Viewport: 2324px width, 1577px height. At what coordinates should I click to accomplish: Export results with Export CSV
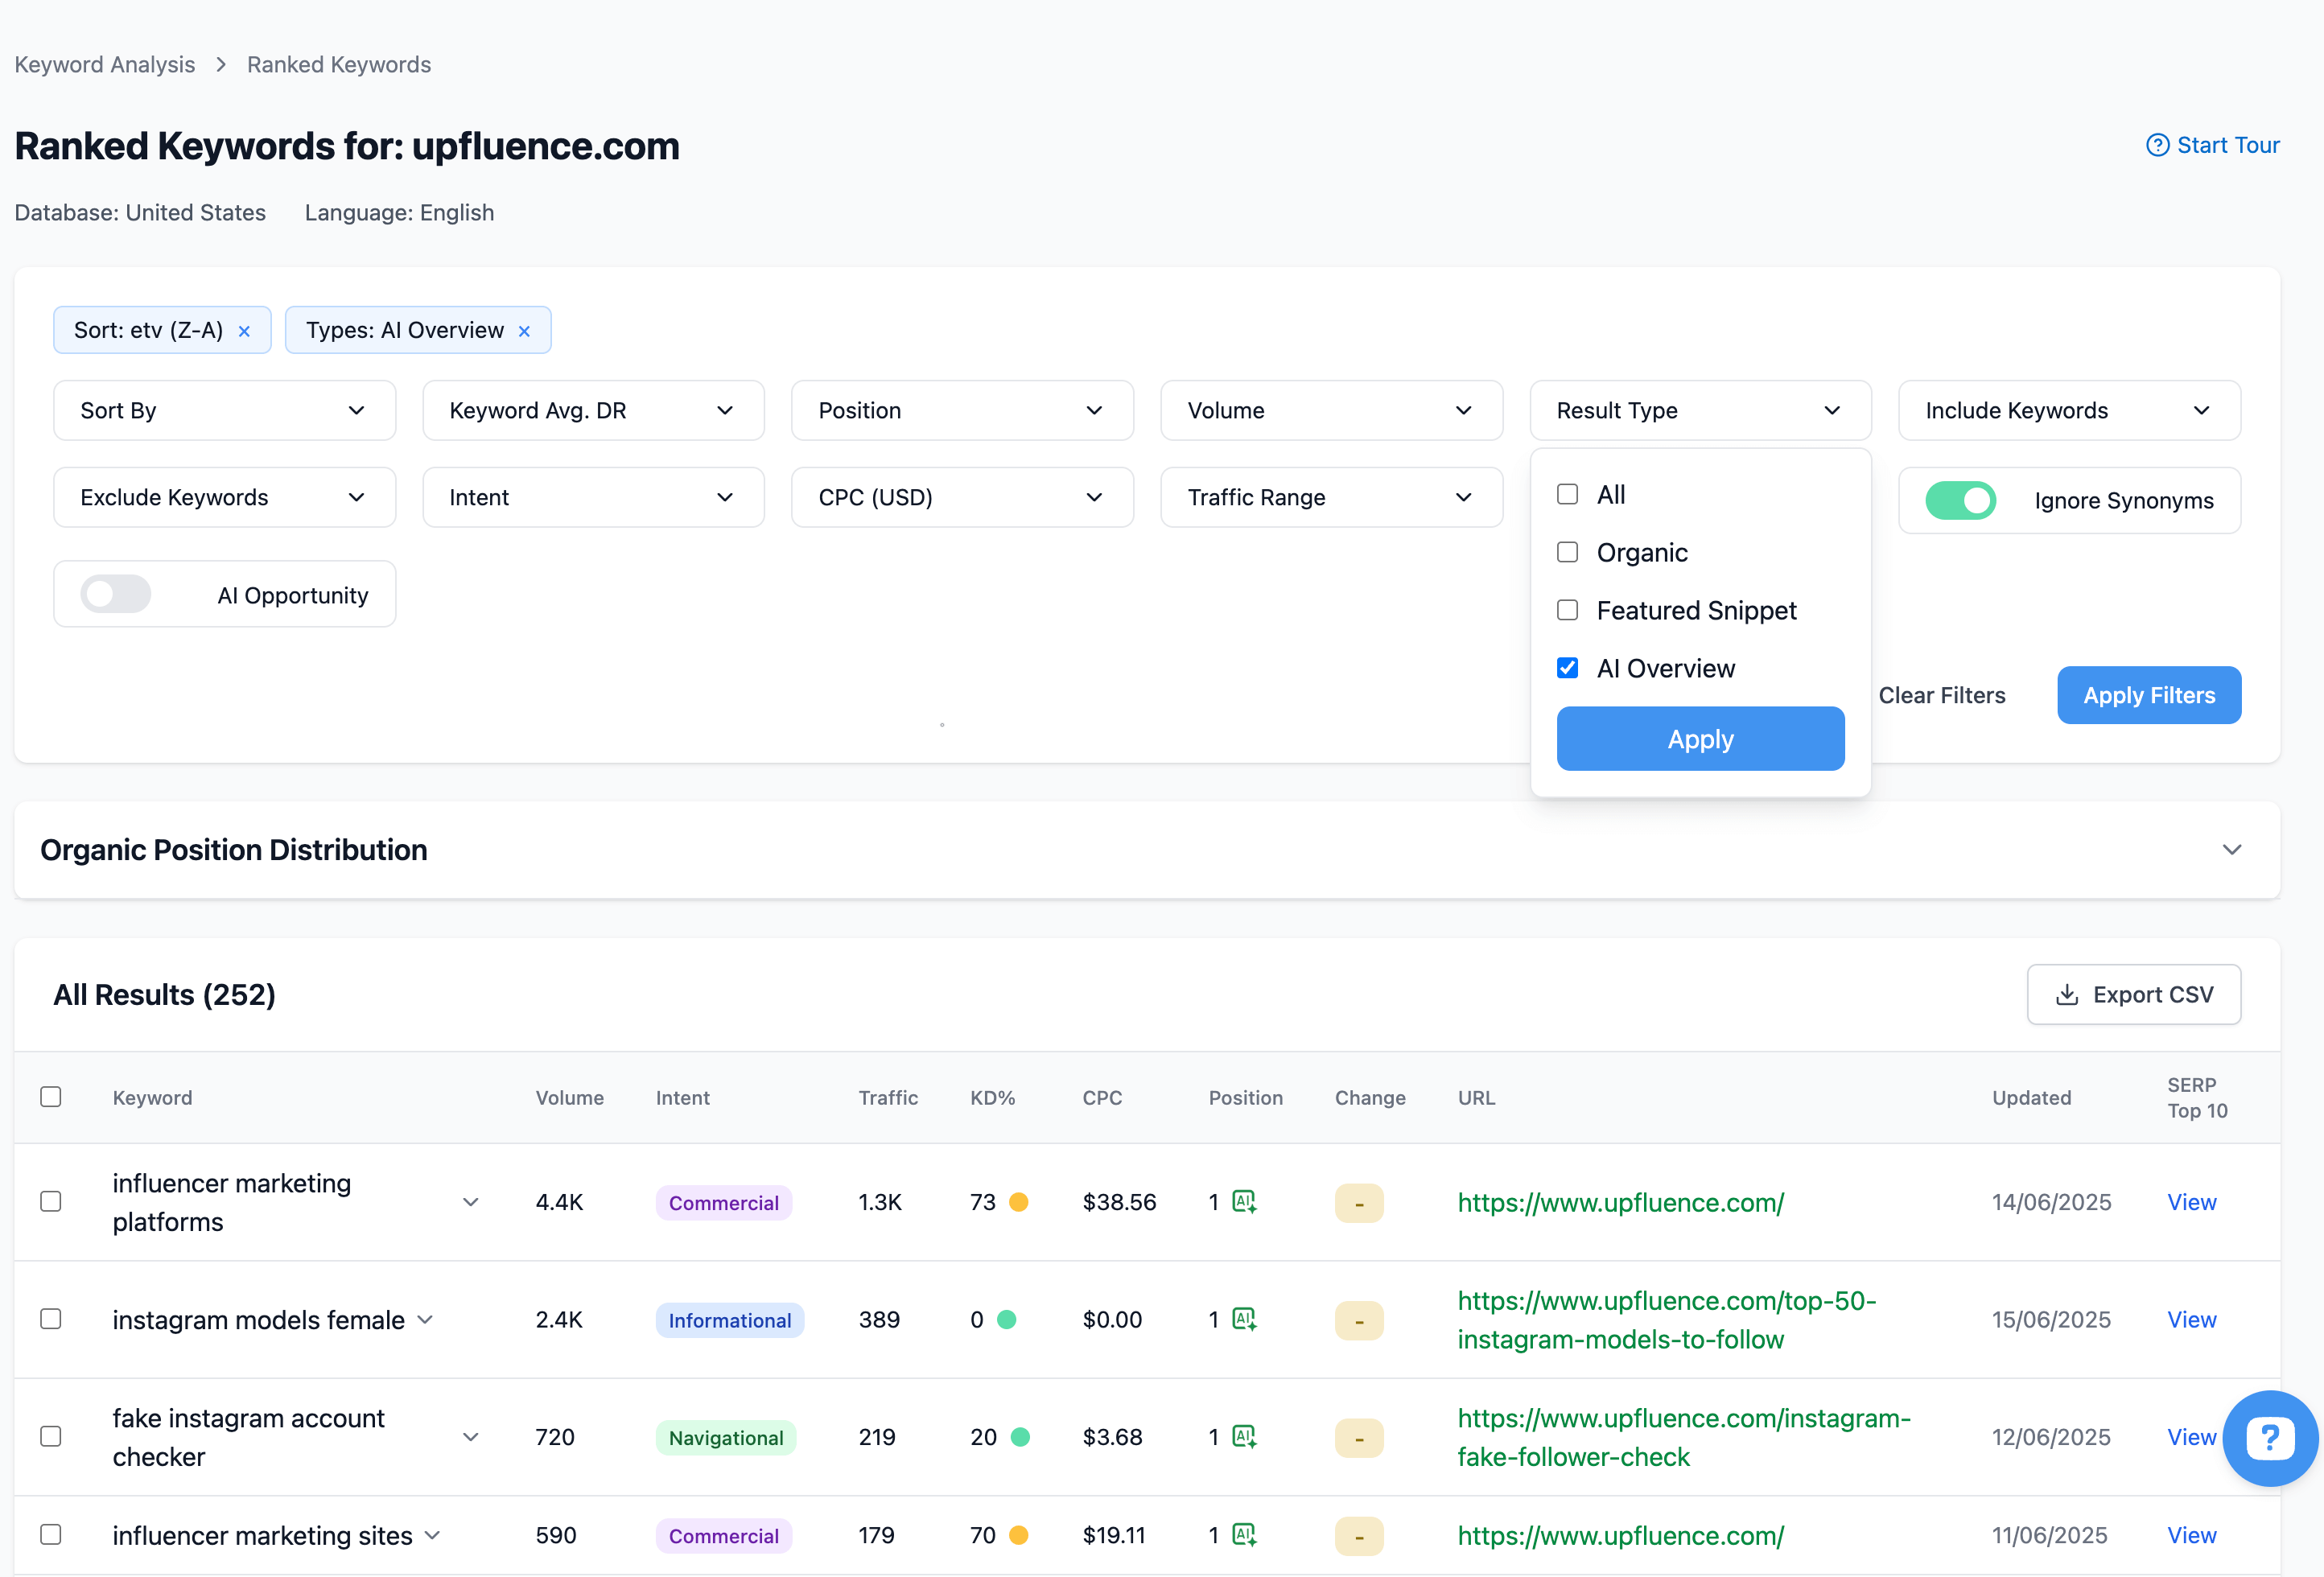tap(2134, 994)
